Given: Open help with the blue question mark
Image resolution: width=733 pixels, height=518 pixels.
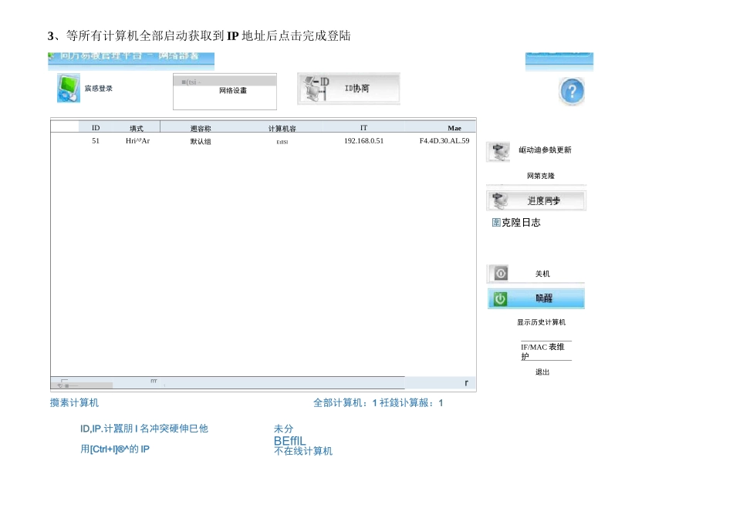Looking at the screenshot, I should [572, 91].
